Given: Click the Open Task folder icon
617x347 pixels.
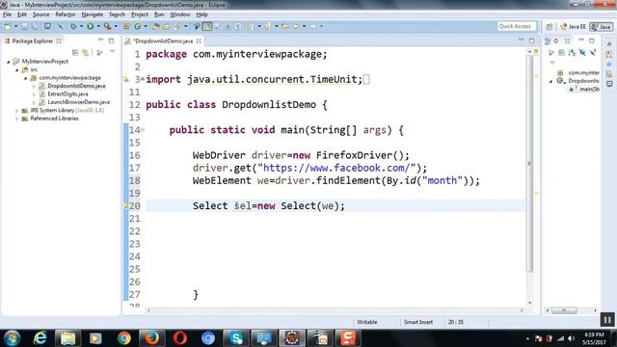Looking at the screenshot, I should [x=166, y=26].
